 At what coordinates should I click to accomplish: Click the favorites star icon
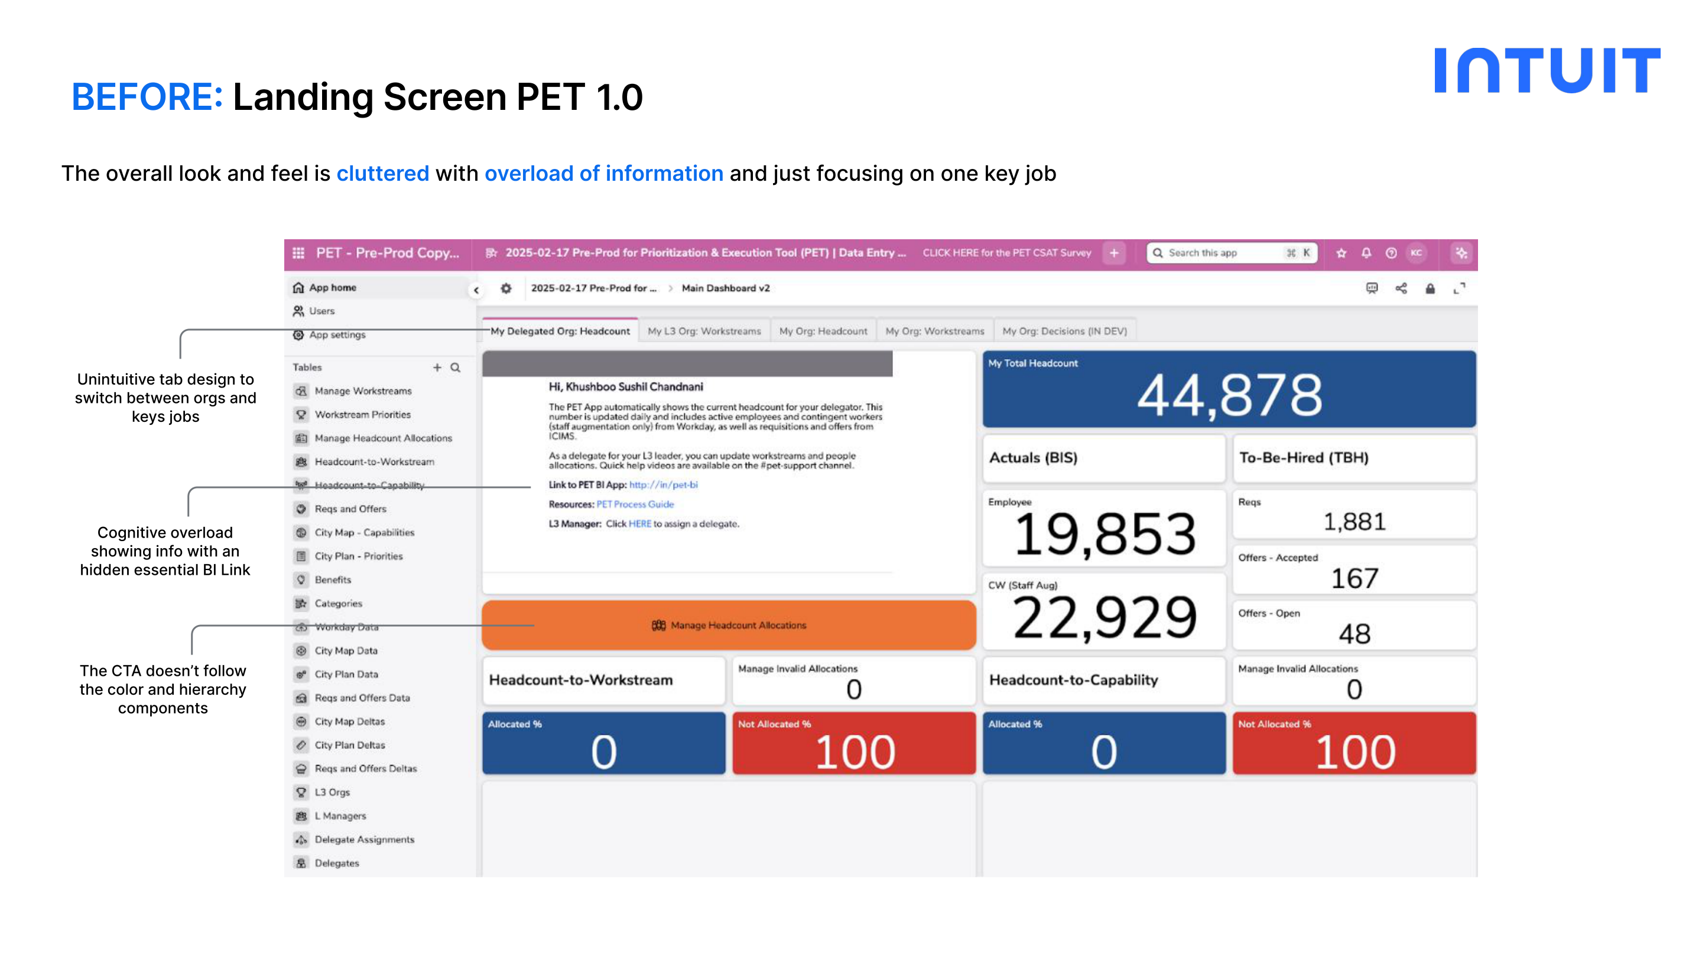pos(1342,253)
